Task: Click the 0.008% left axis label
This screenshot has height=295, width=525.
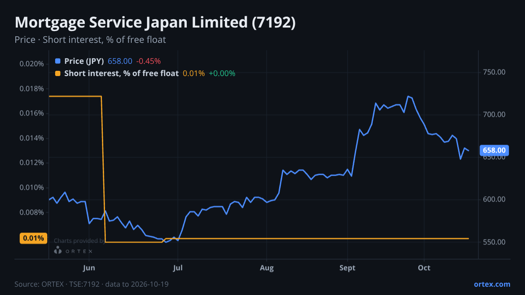Action: point(31,213)
